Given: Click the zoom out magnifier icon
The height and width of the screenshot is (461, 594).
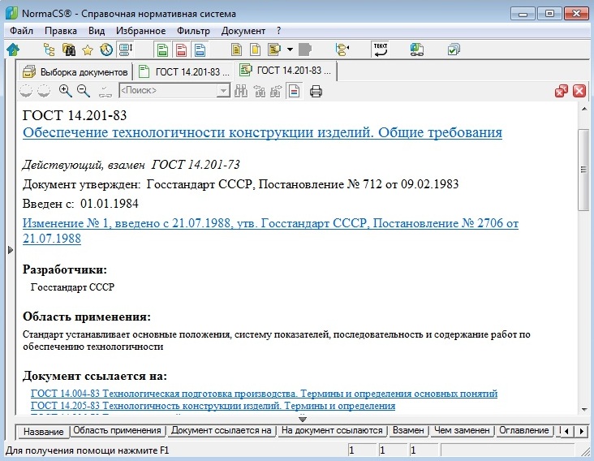Looking at the screenshot, I should pos(84,91).
